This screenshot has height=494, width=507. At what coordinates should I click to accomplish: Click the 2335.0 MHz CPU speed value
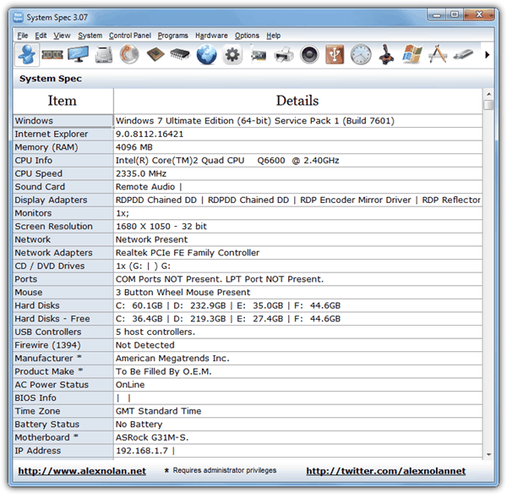point(141,173)
